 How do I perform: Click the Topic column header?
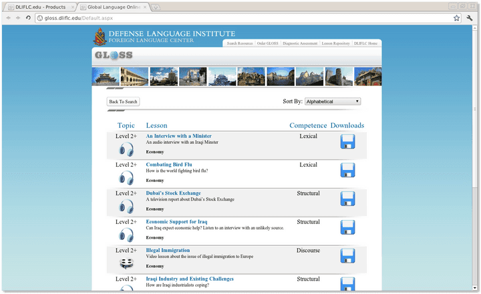click(x=126, y=125)
